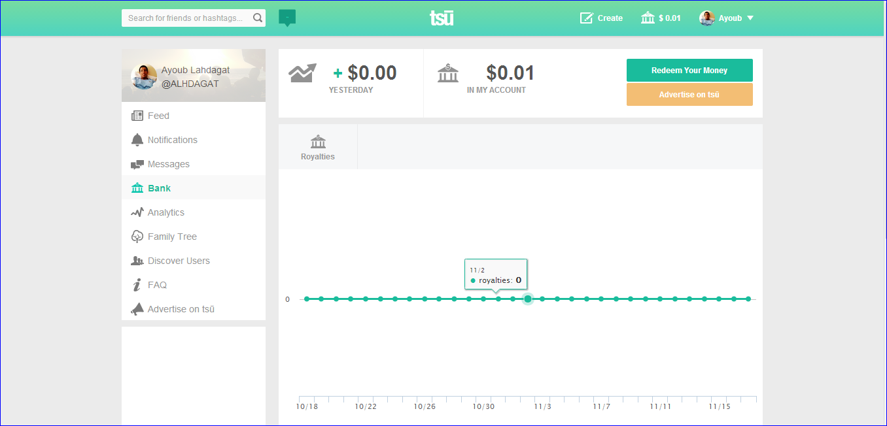Click the 11/15 date axis label
The image size is (887, 426).
720,406
